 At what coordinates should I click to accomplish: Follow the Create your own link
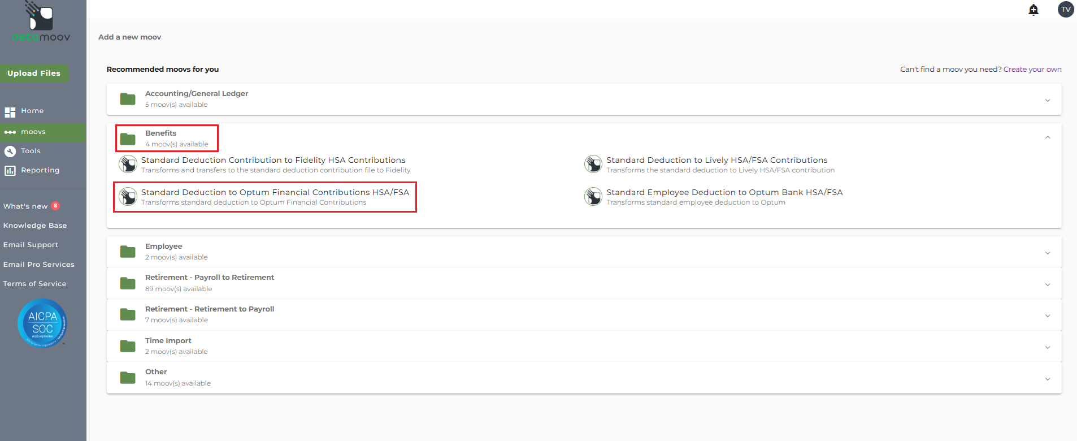(1032, 70)
